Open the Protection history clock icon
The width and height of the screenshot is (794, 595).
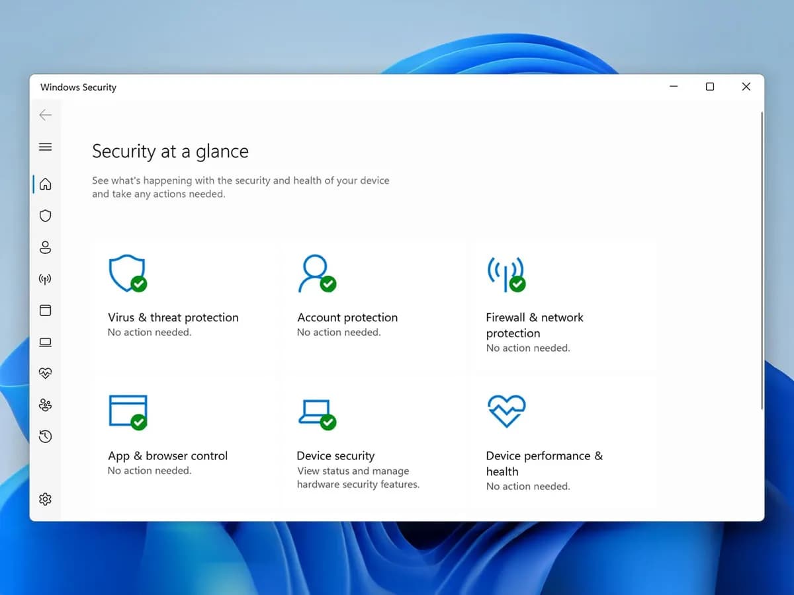tap(45, 436)
